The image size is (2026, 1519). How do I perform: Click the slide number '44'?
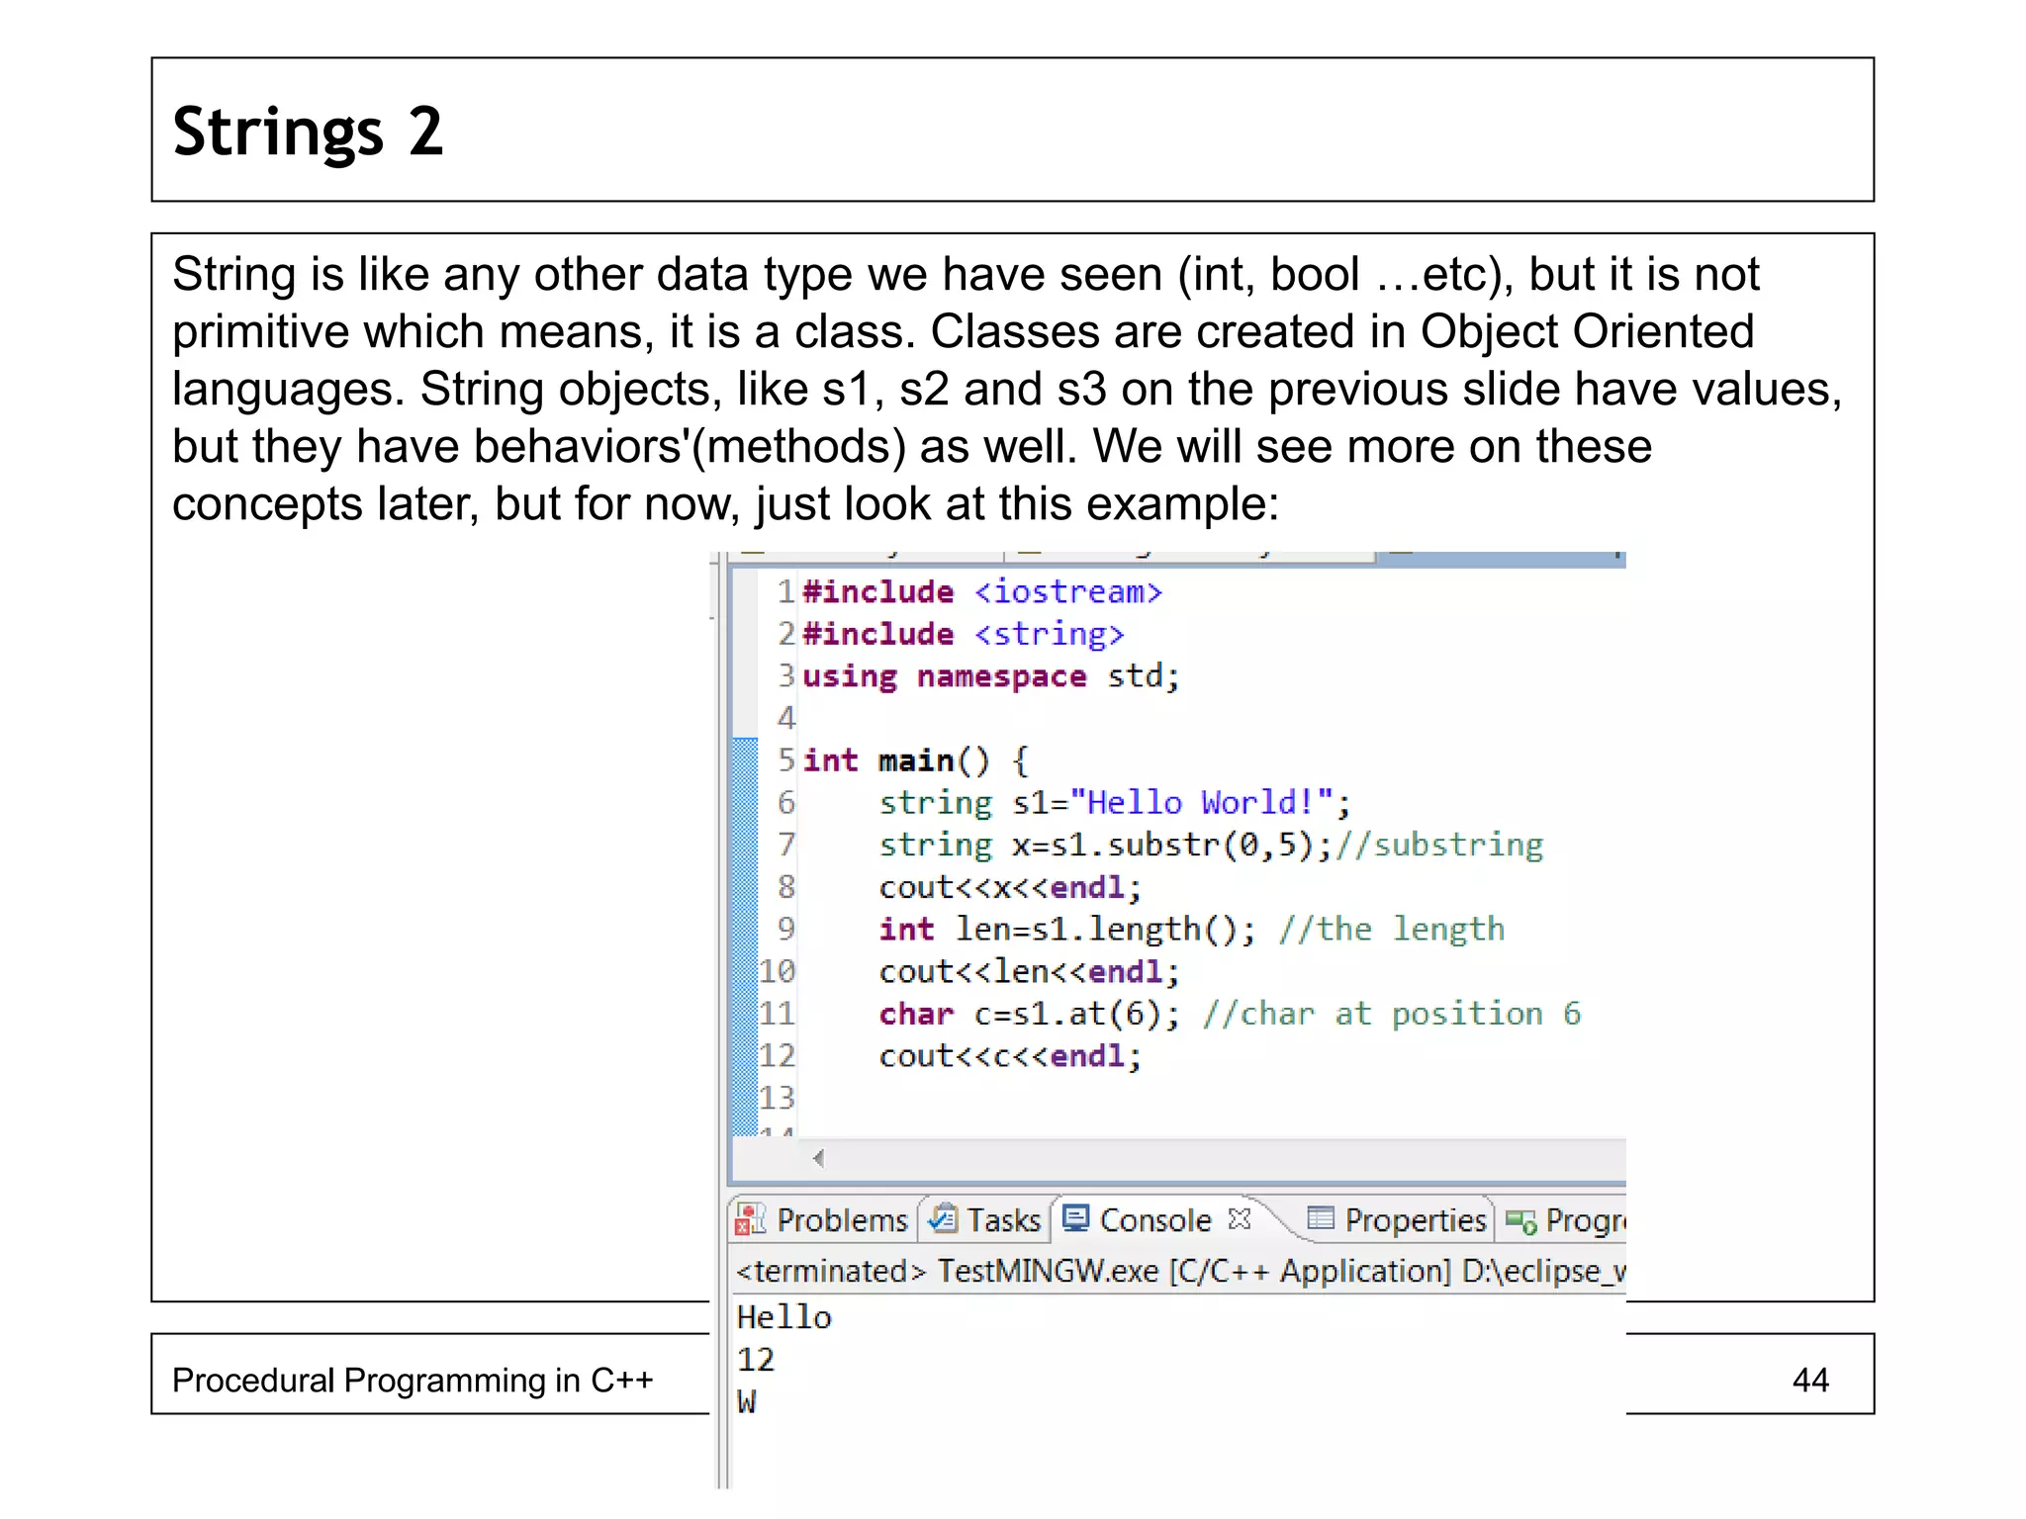point(1810,1380)
